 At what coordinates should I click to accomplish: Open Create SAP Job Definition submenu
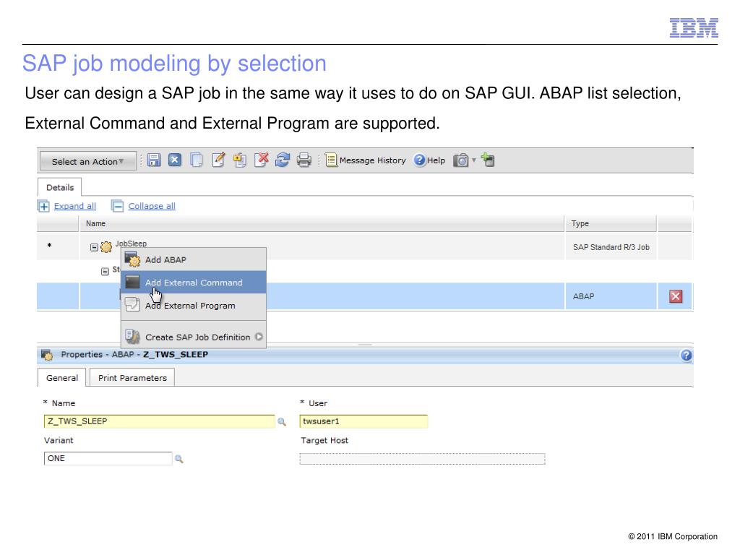click(x=194, y=337)
